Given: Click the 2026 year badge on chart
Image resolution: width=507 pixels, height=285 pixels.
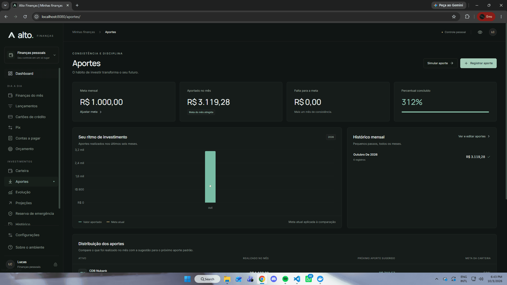Looking at the screenshot, I should click(331, 137).
